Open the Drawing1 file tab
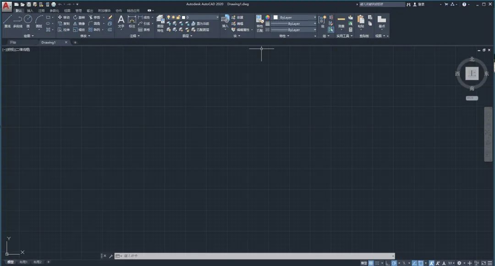This screenshot has height=266, width=495. pos(48,42)
